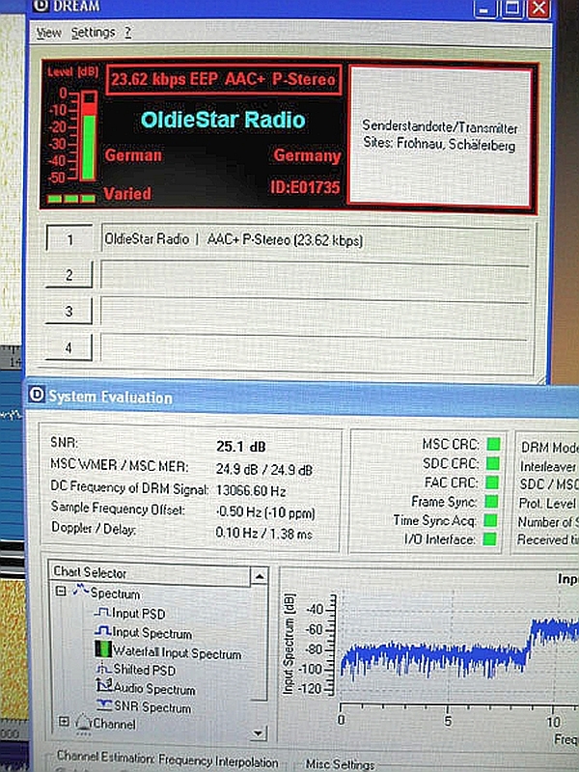Collapse the Spectrum tree node
Image resolution: width=579 pixels, height=772 pixels.
[x=61, y=592]
